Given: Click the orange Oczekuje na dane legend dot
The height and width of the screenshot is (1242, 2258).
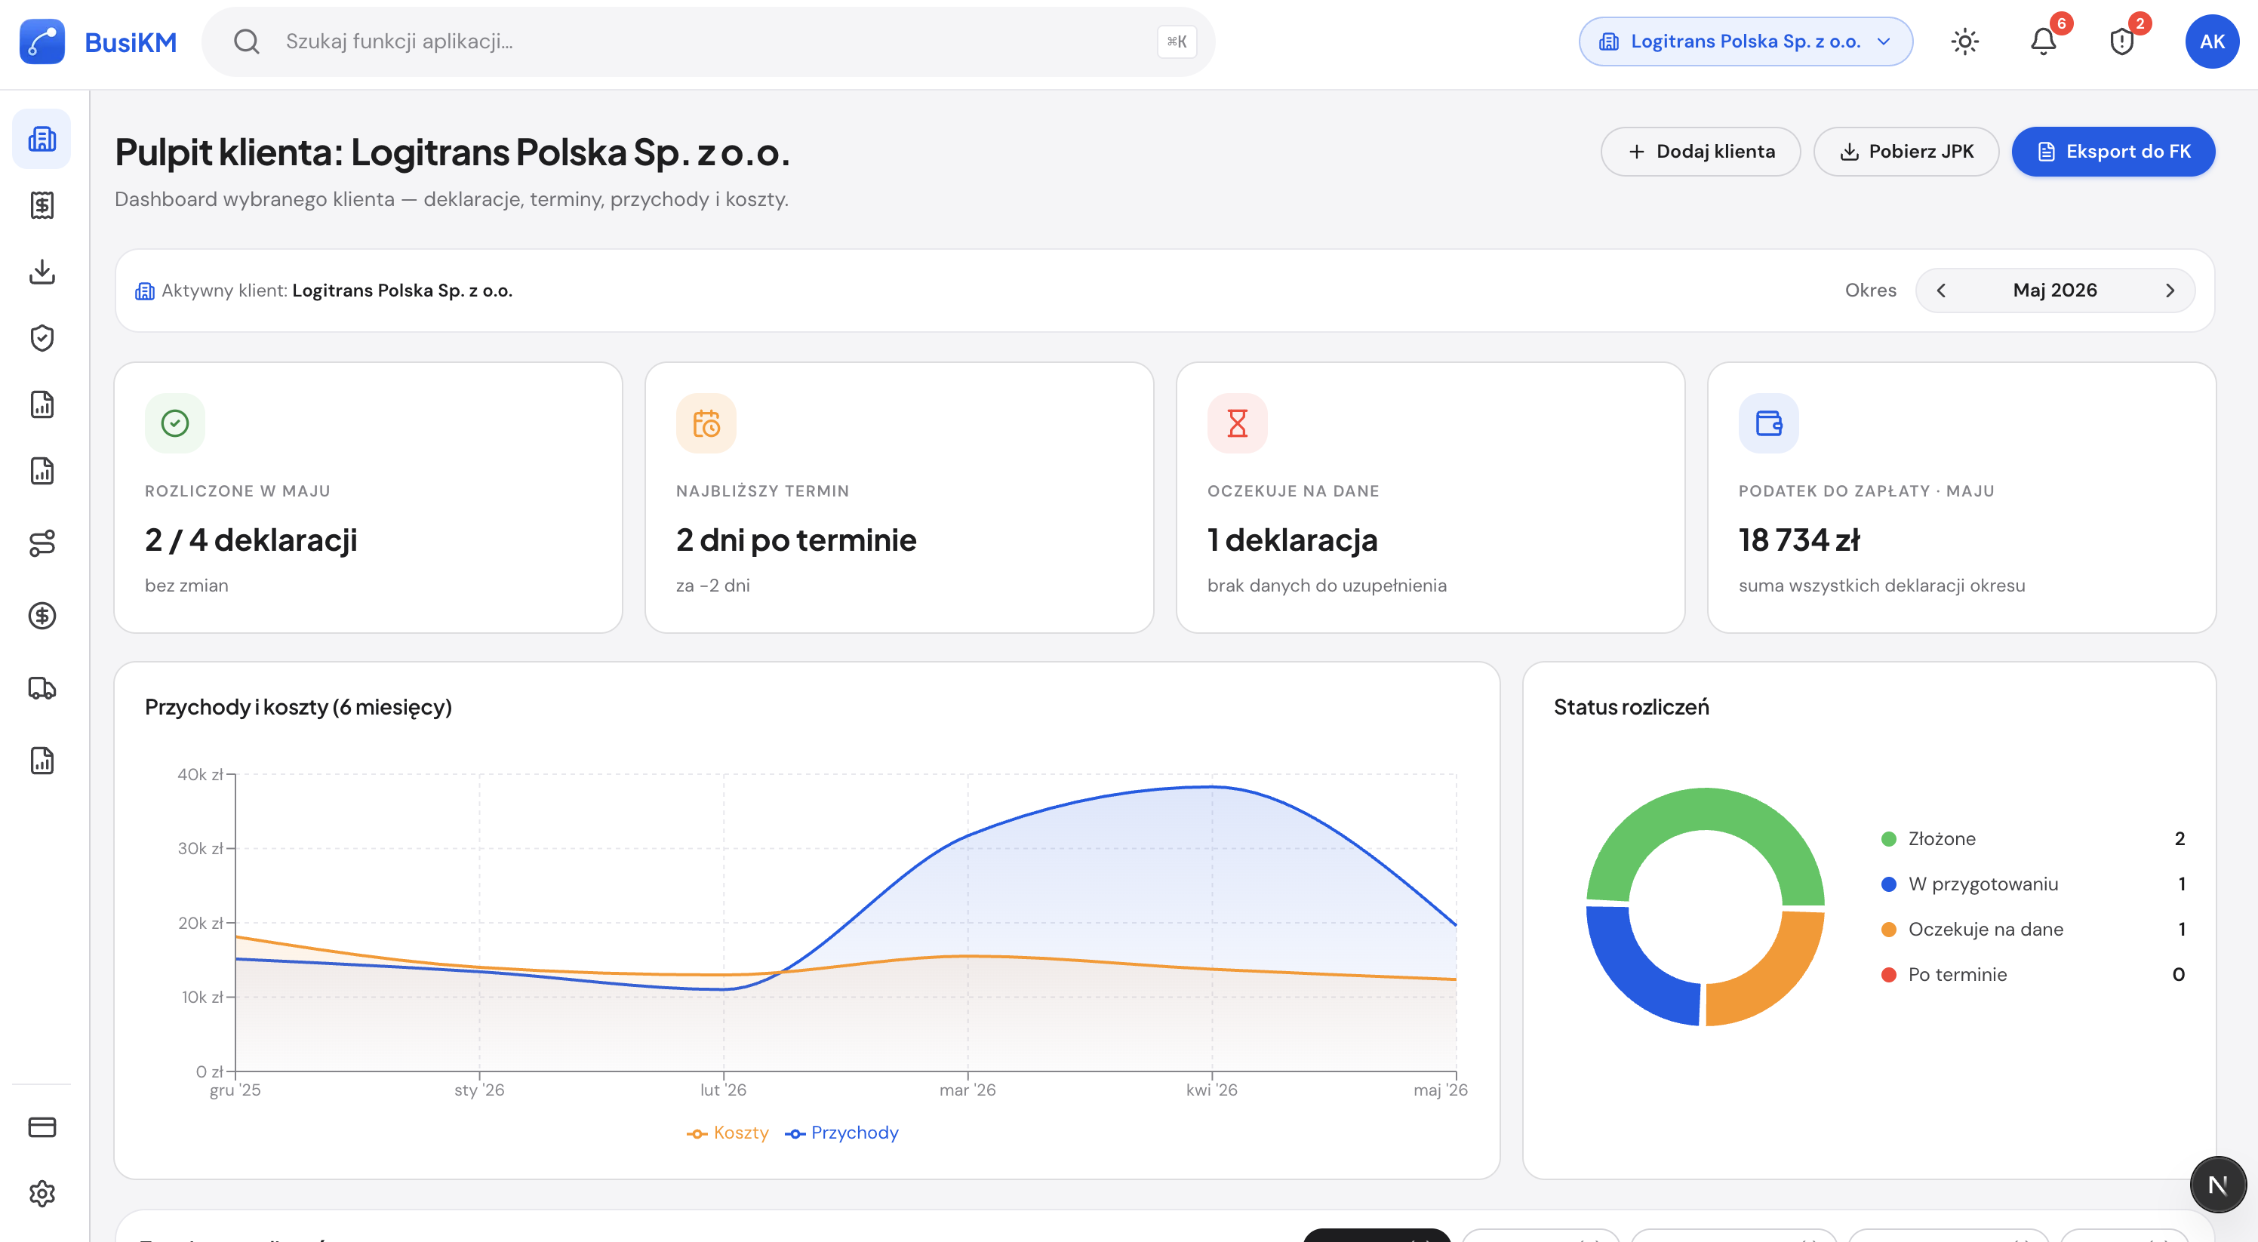Looking at the screenshot, I should tap(1888, 929).
